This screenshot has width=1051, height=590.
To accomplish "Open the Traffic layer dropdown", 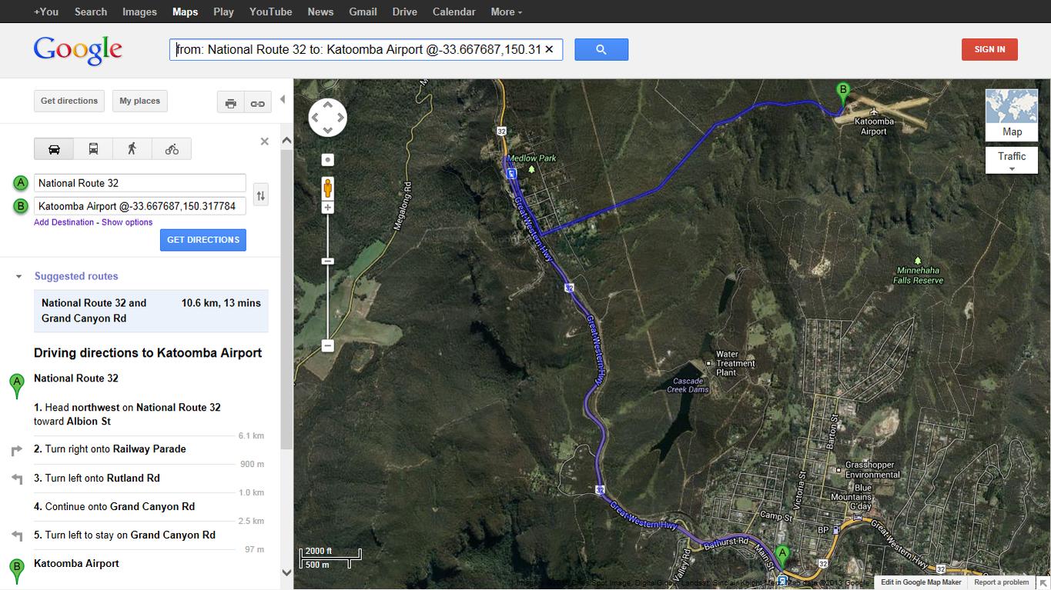I will (x=1012, y=161).
